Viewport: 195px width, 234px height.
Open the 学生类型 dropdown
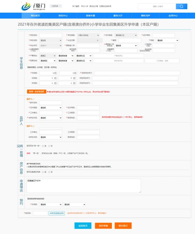pos(88,35)
